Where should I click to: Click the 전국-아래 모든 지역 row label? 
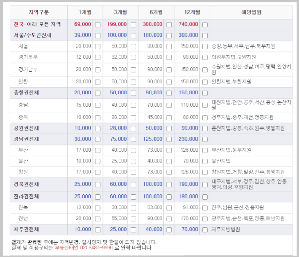pos(37,24)
